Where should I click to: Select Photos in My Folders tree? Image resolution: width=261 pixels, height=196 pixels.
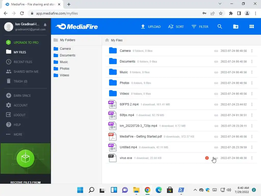61,69
